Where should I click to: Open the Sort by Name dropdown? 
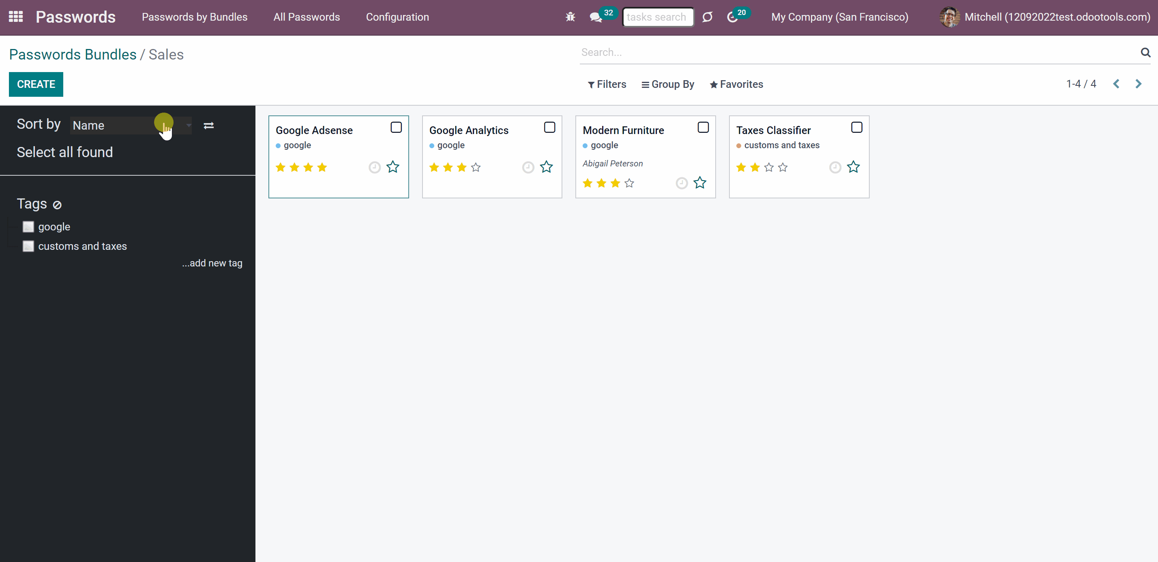(131, 126)
